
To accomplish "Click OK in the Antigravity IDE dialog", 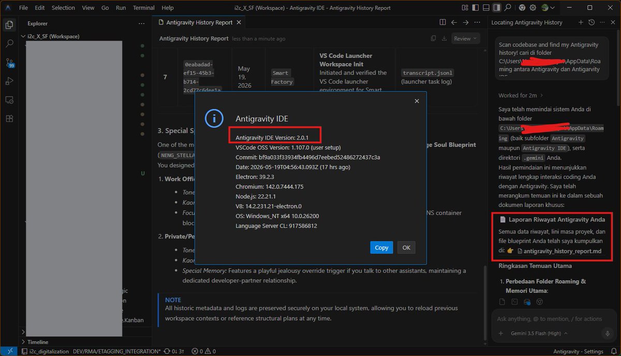I will coord(406,247).
